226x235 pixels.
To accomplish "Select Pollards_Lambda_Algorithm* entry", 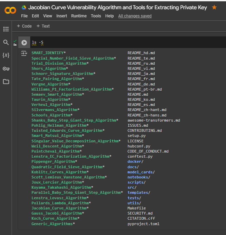I will pos(61,203).
